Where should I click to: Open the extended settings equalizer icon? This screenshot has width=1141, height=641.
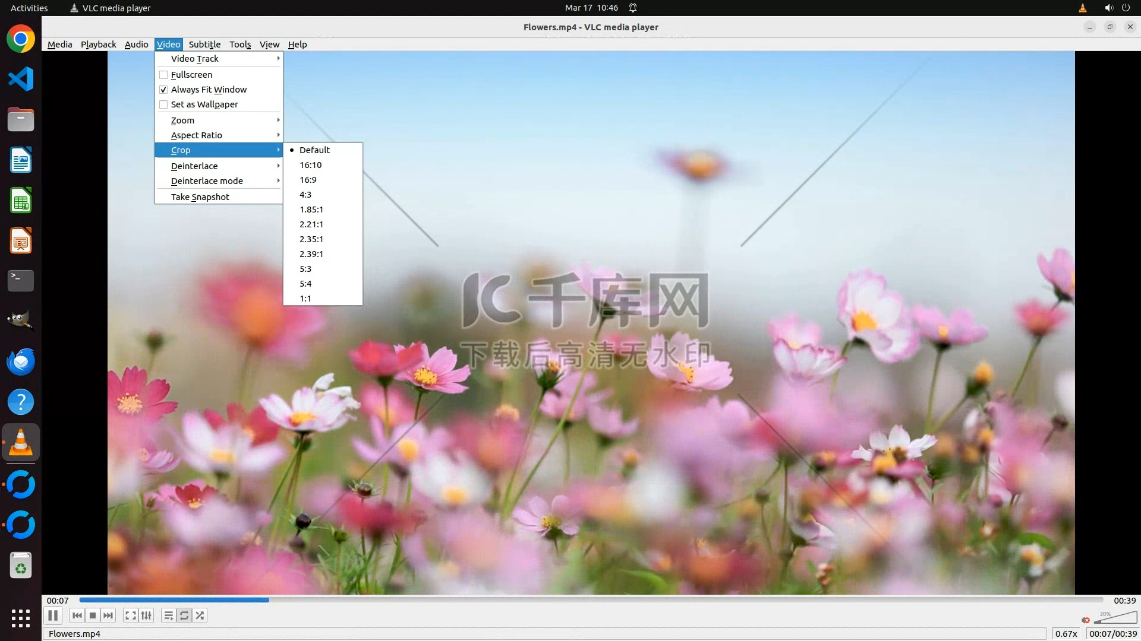pos(146,615)
